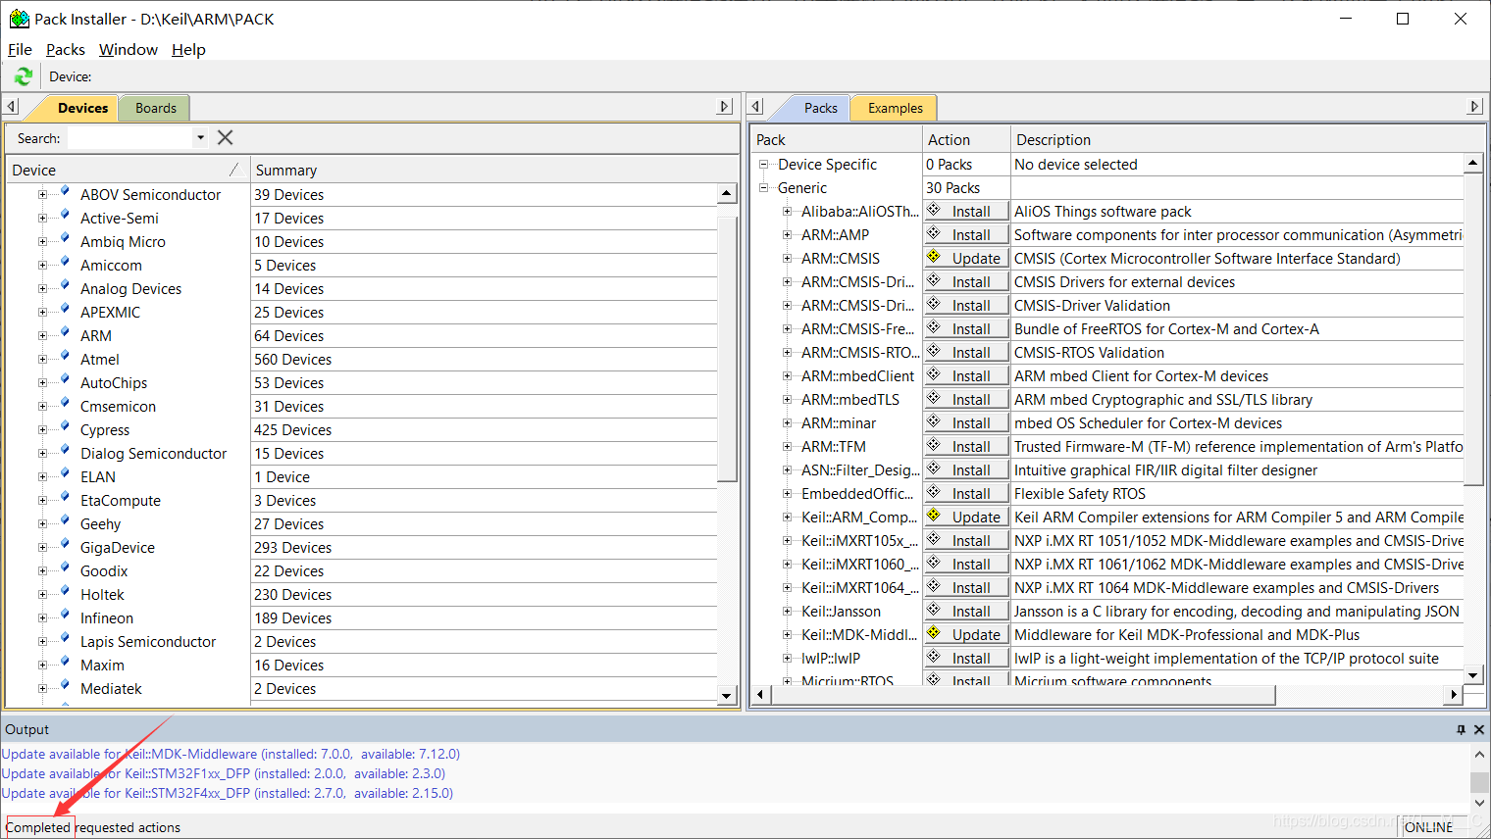Image resolution: width=1491 pixels, height=839 pixels.
Task: Install the Alibaba::AliOSThings pack
Action: tap(966, 211)
